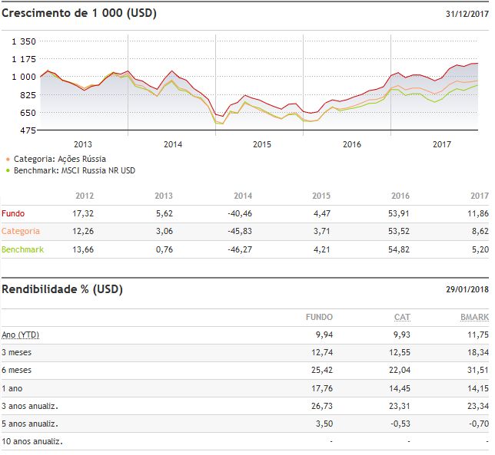This screenshot has width=495, height=455.
Task: Click the orange Categoria legend dot
Action: tap(7, 159)
